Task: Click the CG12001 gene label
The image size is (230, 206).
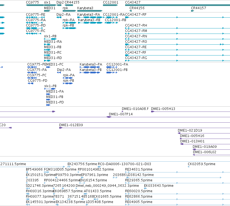Action: click(x=111, y=2)
